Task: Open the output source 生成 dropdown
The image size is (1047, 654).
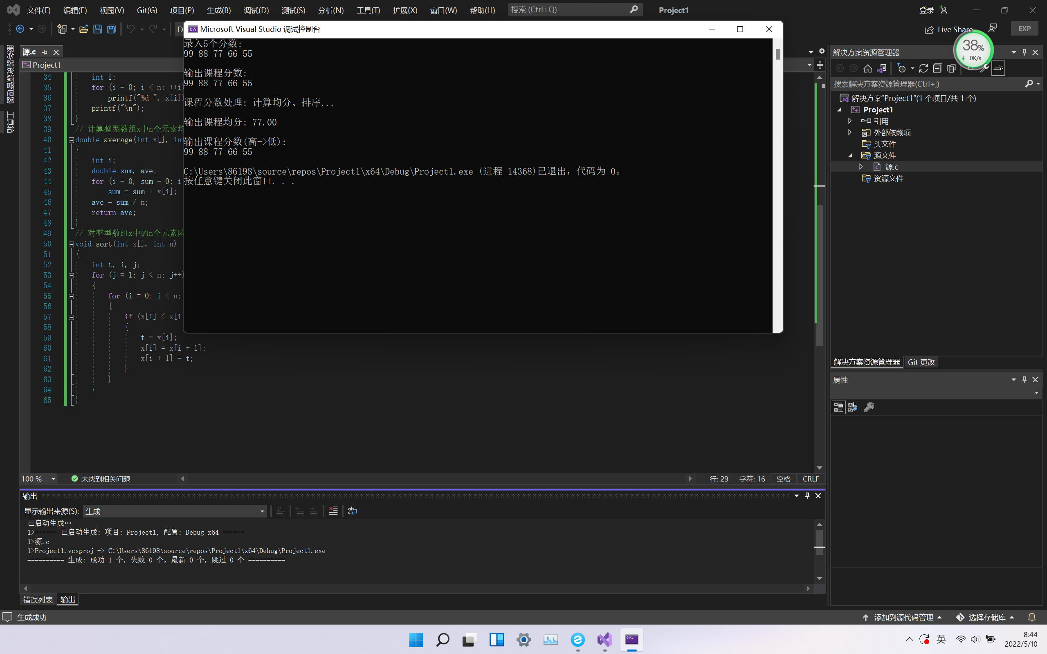Action: (x=262, y=511)
